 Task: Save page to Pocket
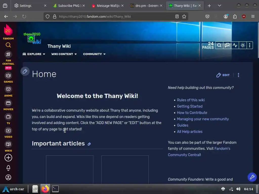pos(207,16)
